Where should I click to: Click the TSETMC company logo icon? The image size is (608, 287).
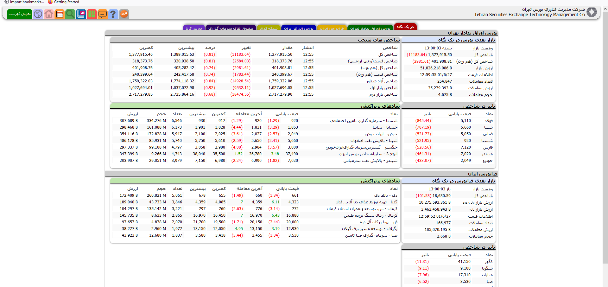click(x=592, y=12)
